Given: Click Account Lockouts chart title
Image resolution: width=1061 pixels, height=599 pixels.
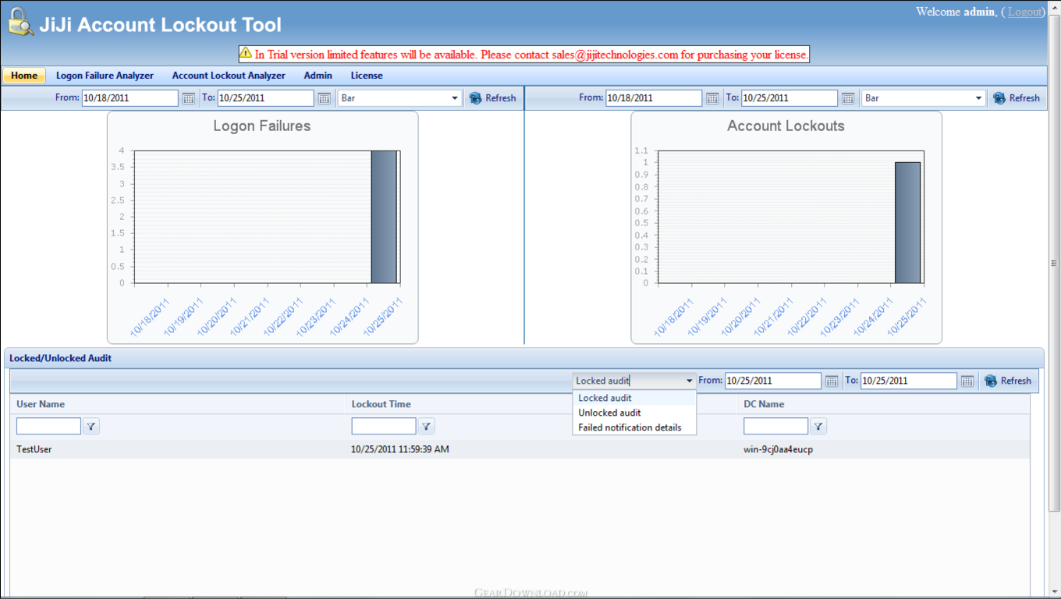Looking at the screenshot, I should coord(786,126).
